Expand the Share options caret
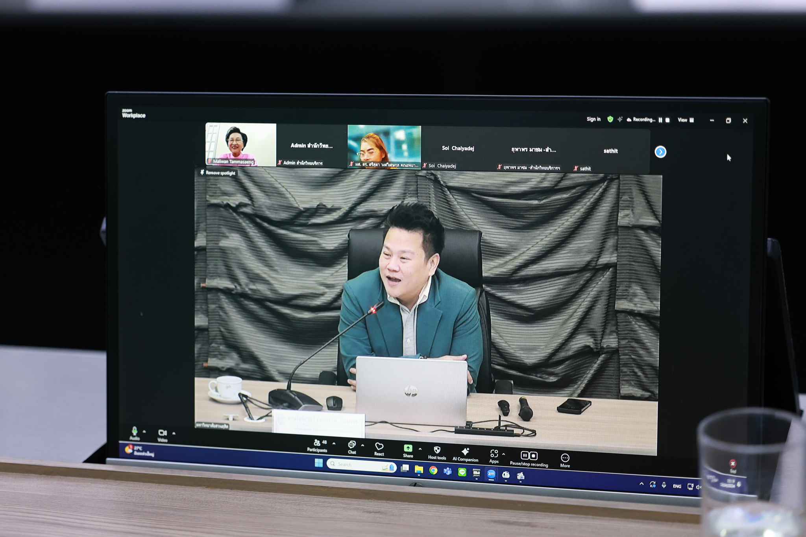This screenshot has width=806, height=537. point(420,448)
